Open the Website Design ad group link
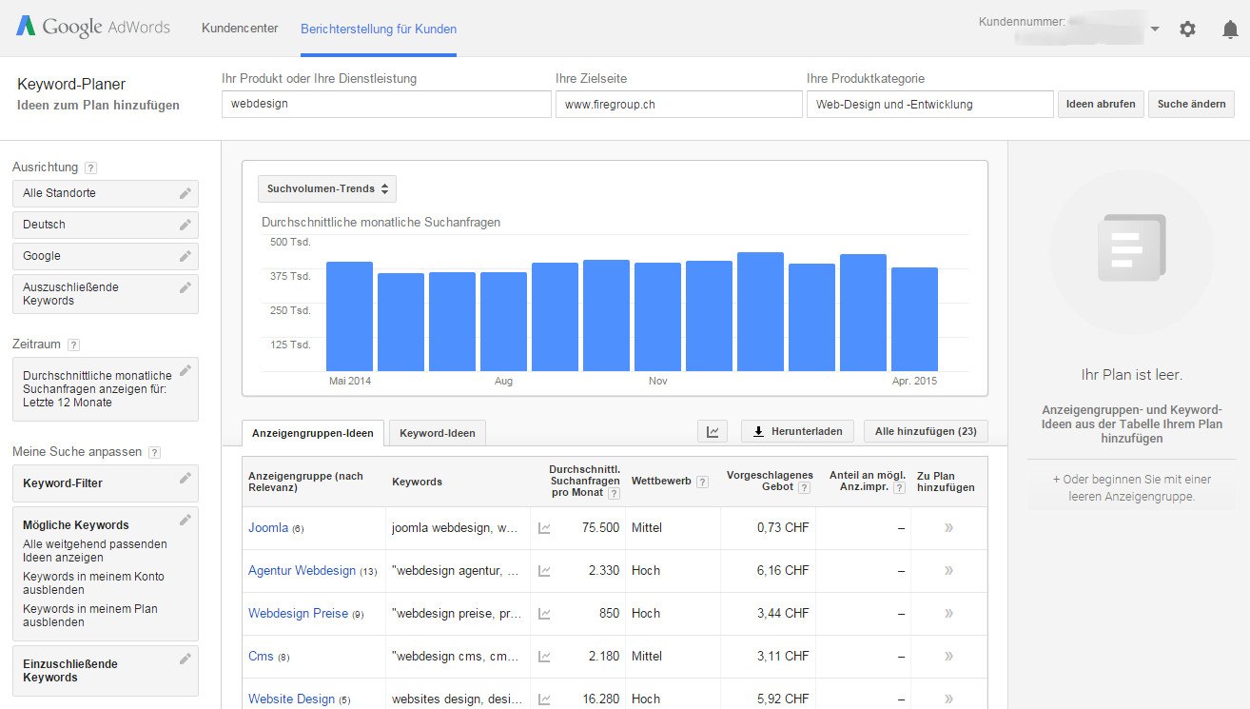This screenshot has width=1250, height=709. click(291, 699)
